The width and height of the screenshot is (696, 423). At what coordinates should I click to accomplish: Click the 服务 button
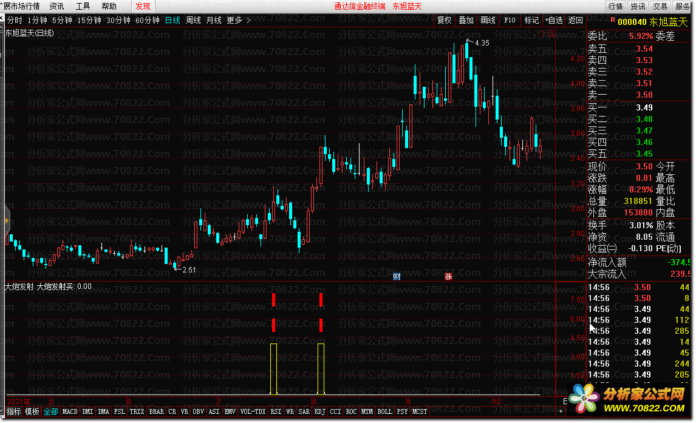pos(683,6)
